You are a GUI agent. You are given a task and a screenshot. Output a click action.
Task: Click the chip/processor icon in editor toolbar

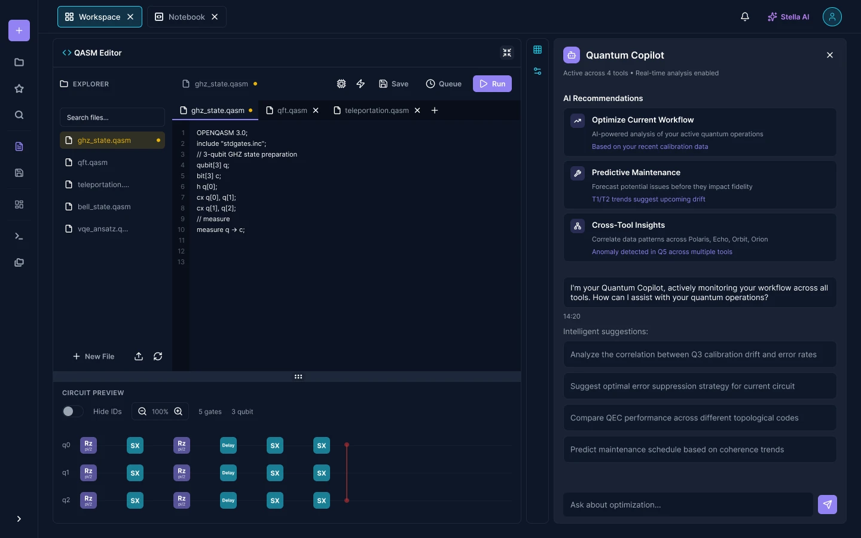click(x=341, y=84)
